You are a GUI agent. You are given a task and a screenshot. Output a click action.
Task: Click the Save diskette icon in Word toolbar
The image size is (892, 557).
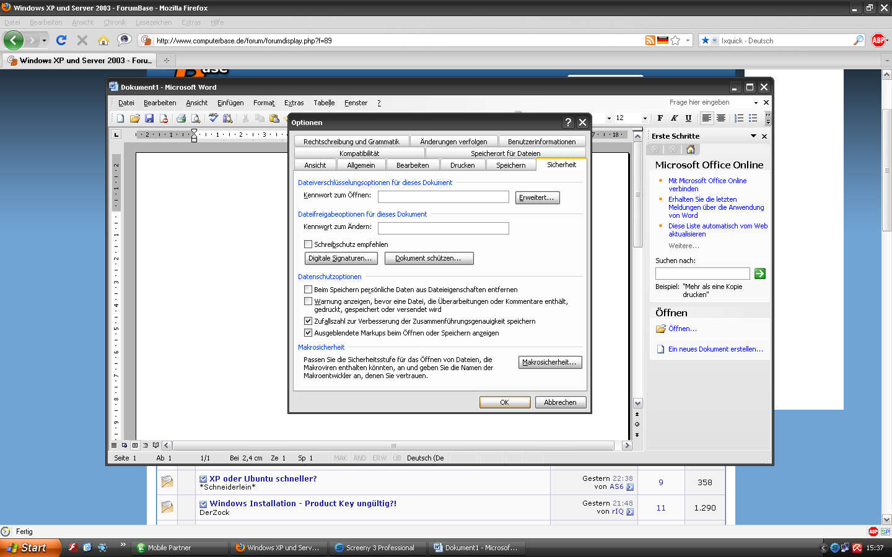click(x=149, y=118)
